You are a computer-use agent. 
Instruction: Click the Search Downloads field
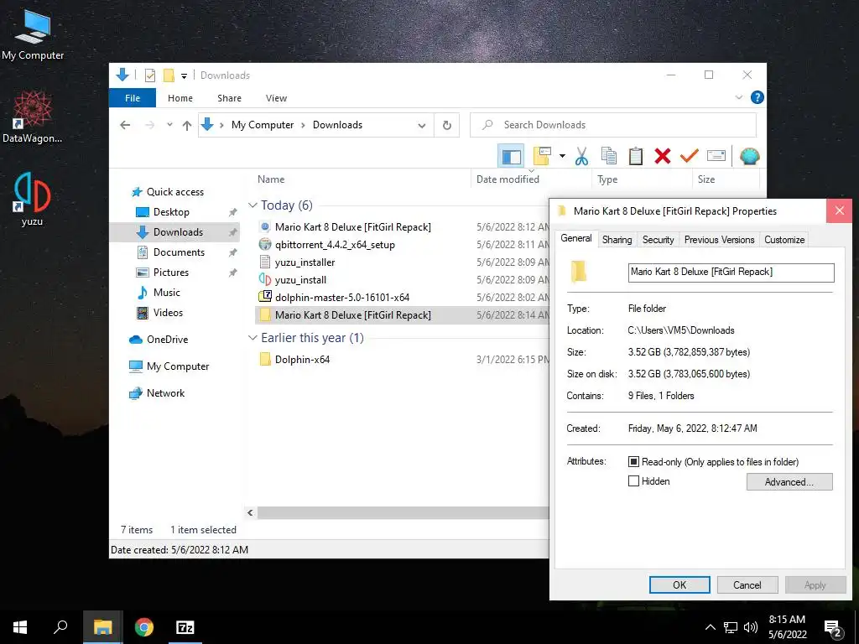[x=613, y=125]
